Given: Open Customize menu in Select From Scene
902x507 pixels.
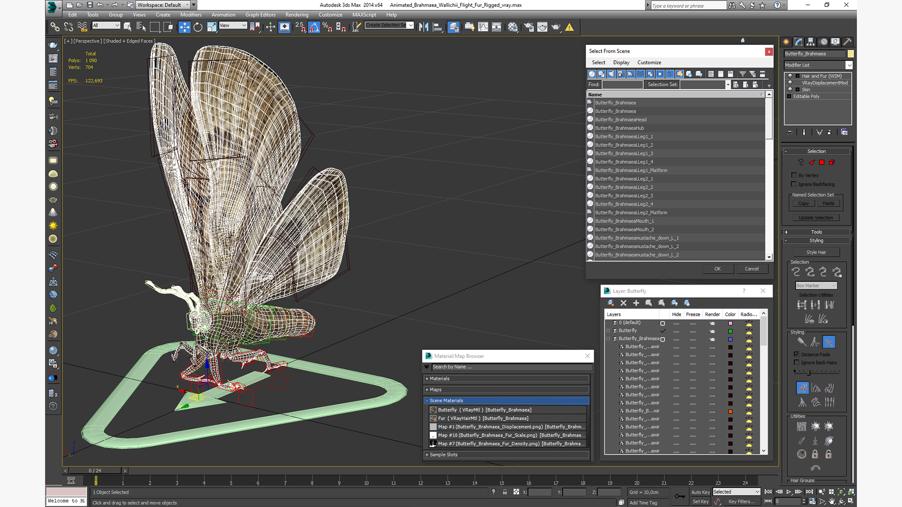Looking at the screenshot, I should point(649,62).
